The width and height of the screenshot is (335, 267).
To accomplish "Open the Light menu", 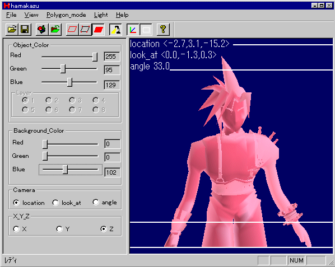I will coord(101,15).
